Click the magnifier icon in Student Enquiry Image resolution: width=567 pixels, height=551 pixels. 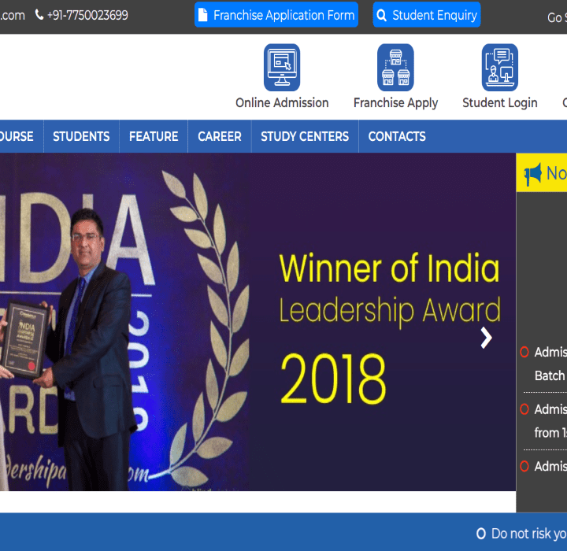click(x=381, y=15)
